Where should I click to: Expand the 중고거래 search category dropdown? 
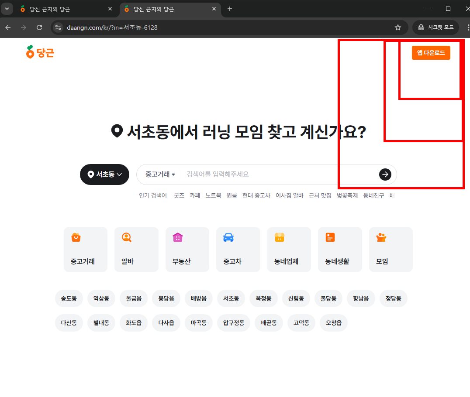click(159, 174)
